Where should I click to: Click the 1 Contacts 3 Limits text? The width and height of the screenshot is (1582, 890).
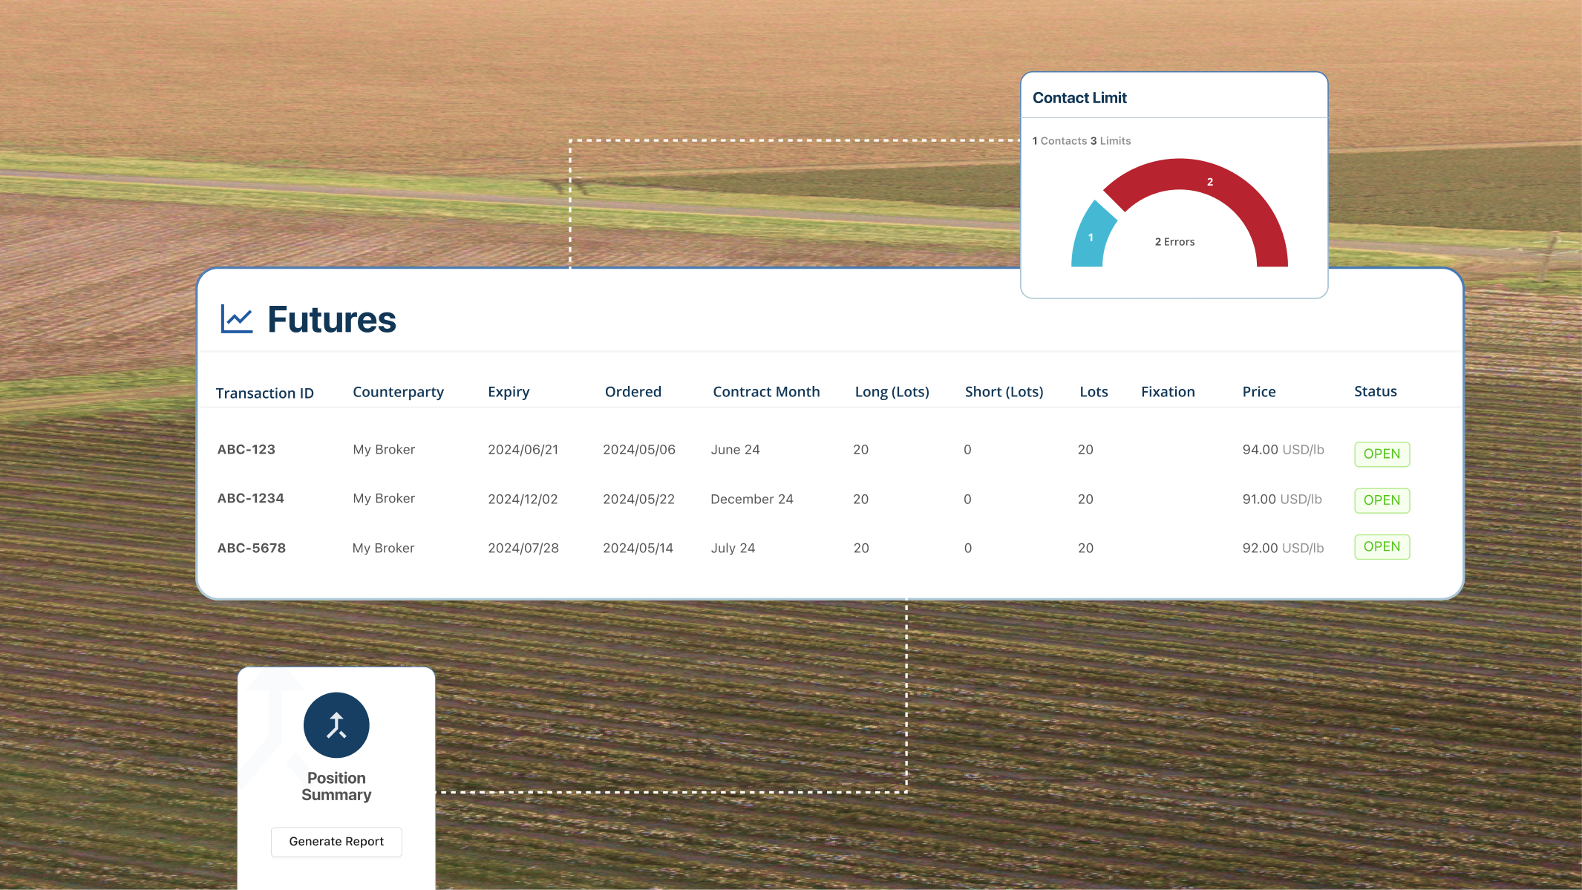[x=1082, y=141]
